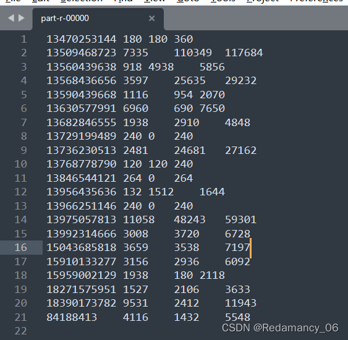The width and height of the screenshot is (348, 340).
Task: Click value 6728 on line 15
Action: pos(237,234)
